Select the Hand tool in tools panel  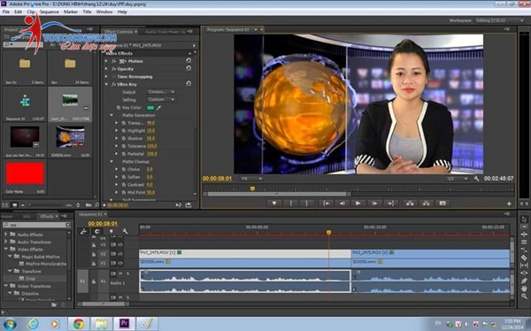524,289
